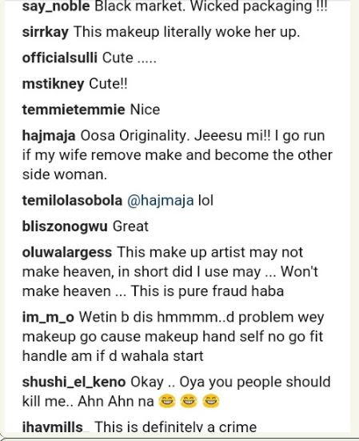Click the 'Black market. Wicked packaging' comment
Image resolution: width=359 pixels, height=441 pixels.
click(211, 6)
